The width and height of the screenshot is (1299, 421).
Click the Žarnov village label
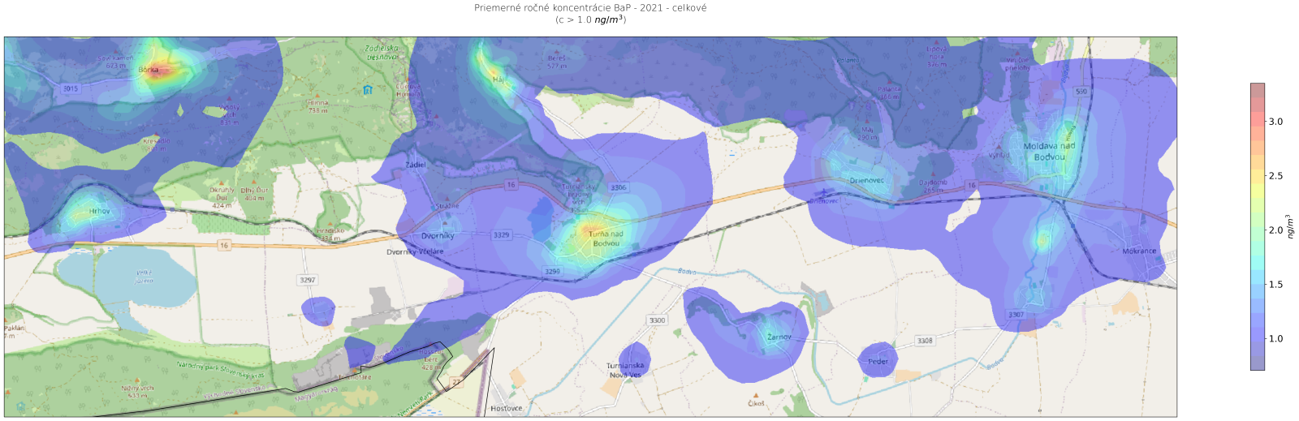779,337
